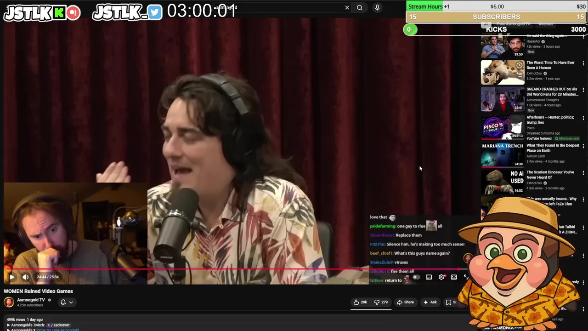Click the Save bookmark icon button
The width and height of the screenshot is (588, 331).
click(x=451, y=302)
